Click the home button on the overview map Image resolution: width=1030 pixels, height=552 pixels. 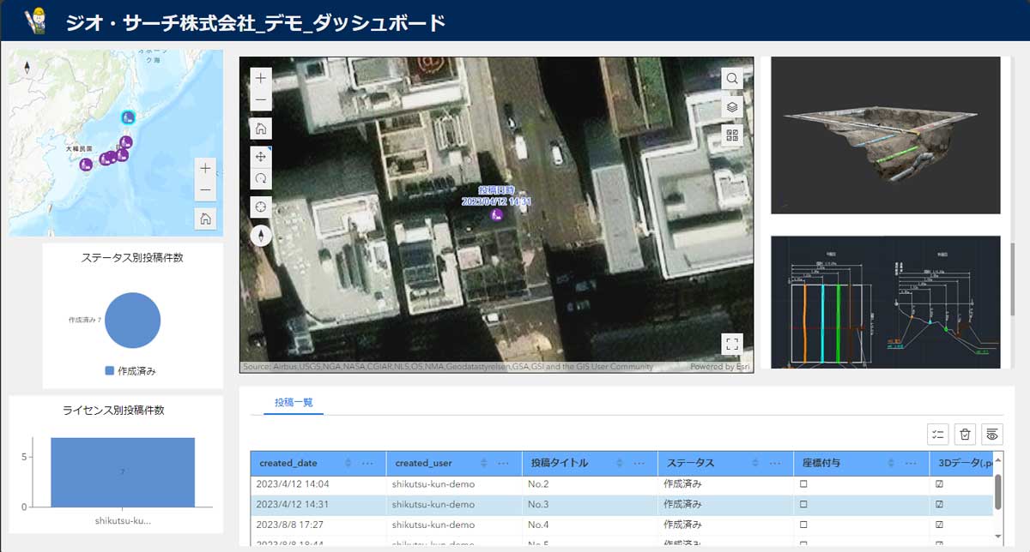click(x=205, y=219)
